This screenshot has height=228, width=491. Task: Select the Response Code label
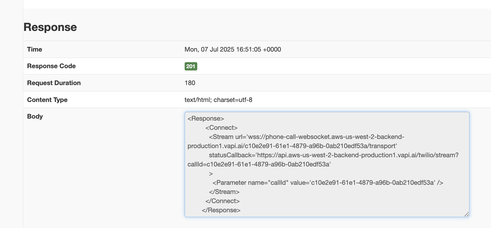tap(51, 66)
